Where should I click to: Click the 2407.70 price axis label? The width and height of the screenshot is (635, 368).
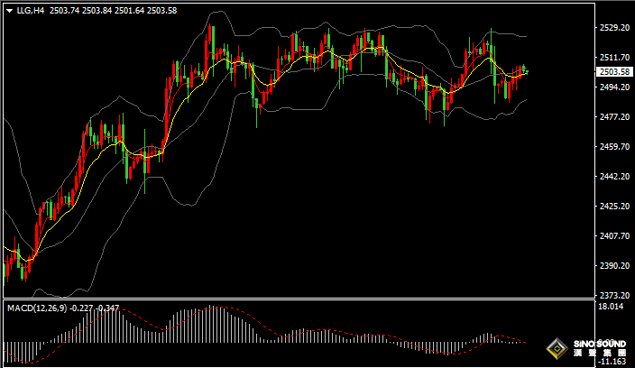pos(614,236)
